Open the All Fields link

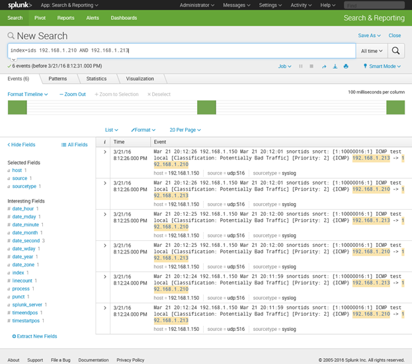74,144
